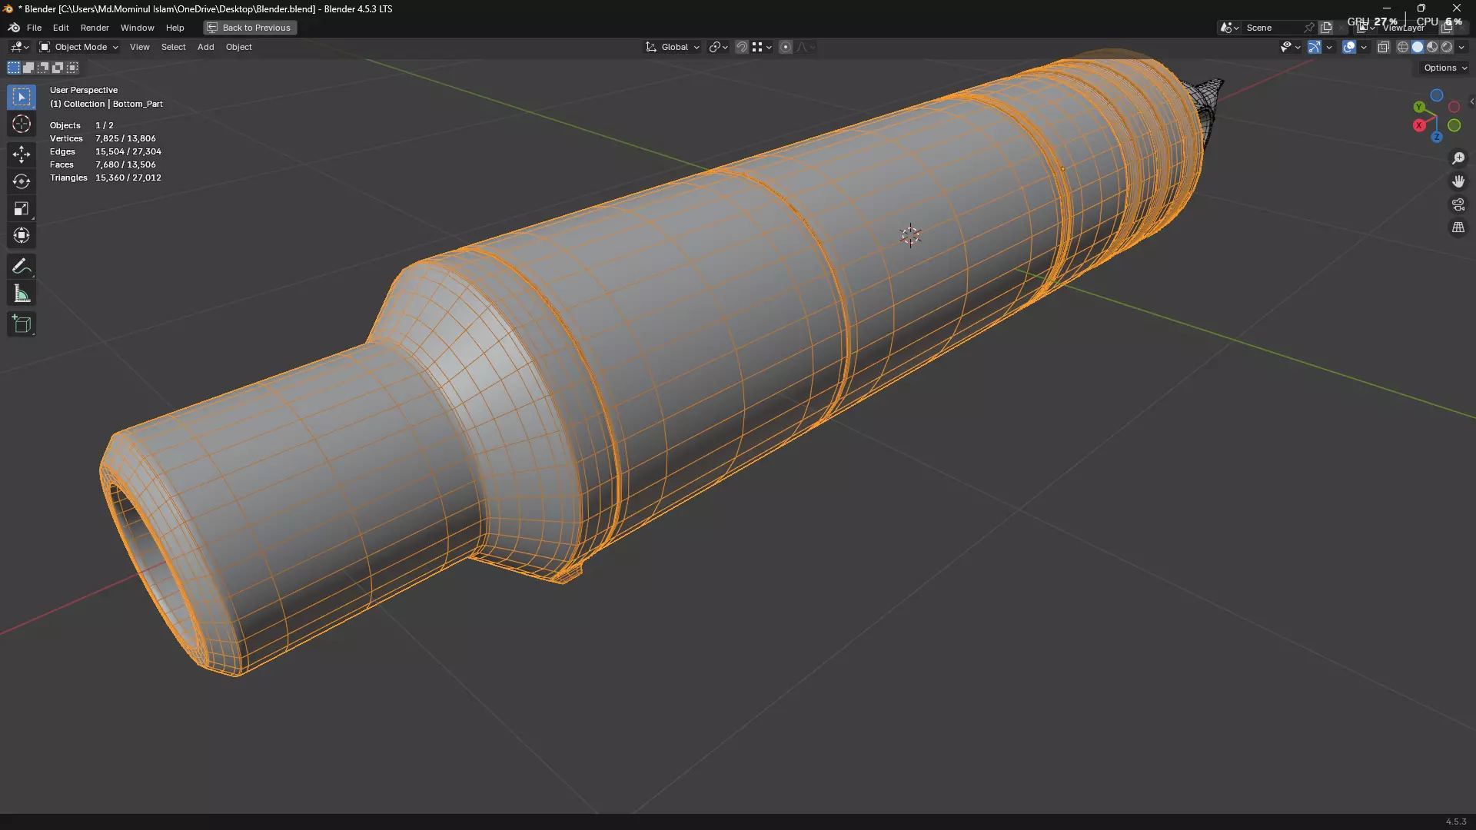Open Global transform orientation dropdown

pyautogui.click(x=673, y=47)
